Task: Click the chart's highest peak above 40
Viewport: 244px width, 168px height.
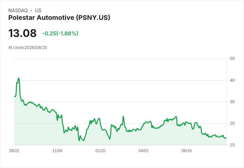Action: [19, 78]
